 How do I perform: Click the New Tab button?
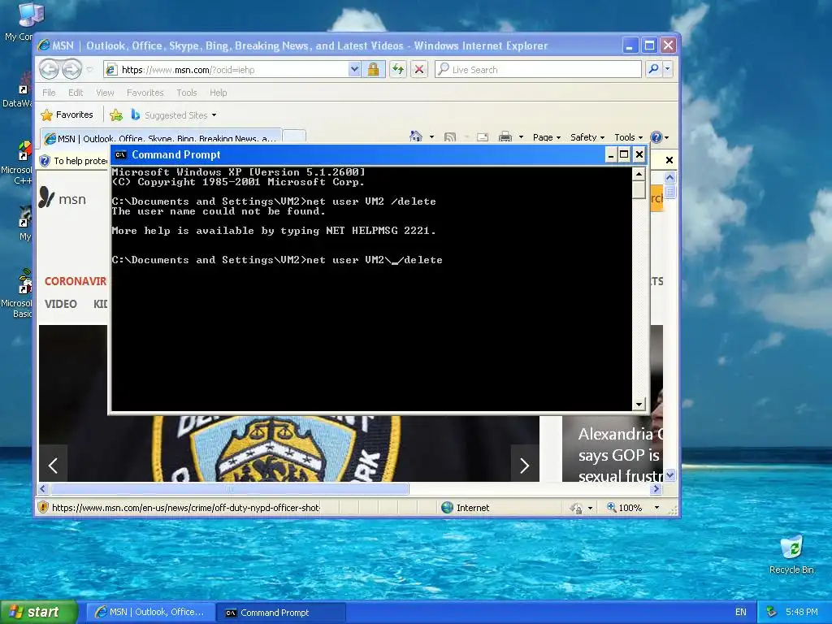click(294, 136)
